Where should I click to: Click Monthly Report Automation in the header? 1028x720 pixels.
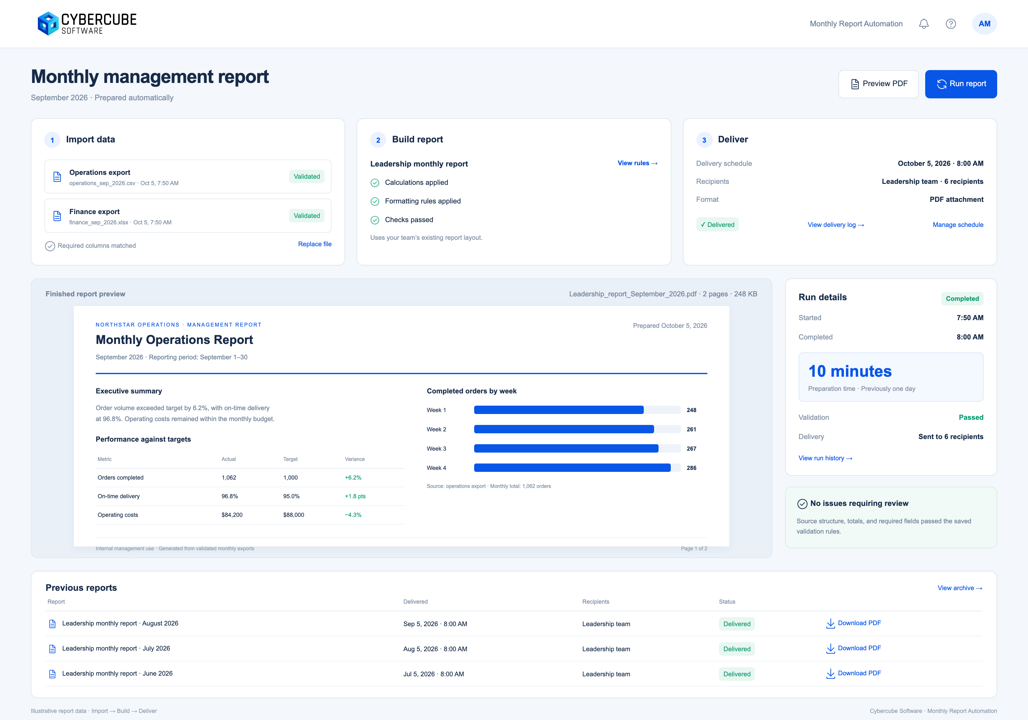point(856,24)
